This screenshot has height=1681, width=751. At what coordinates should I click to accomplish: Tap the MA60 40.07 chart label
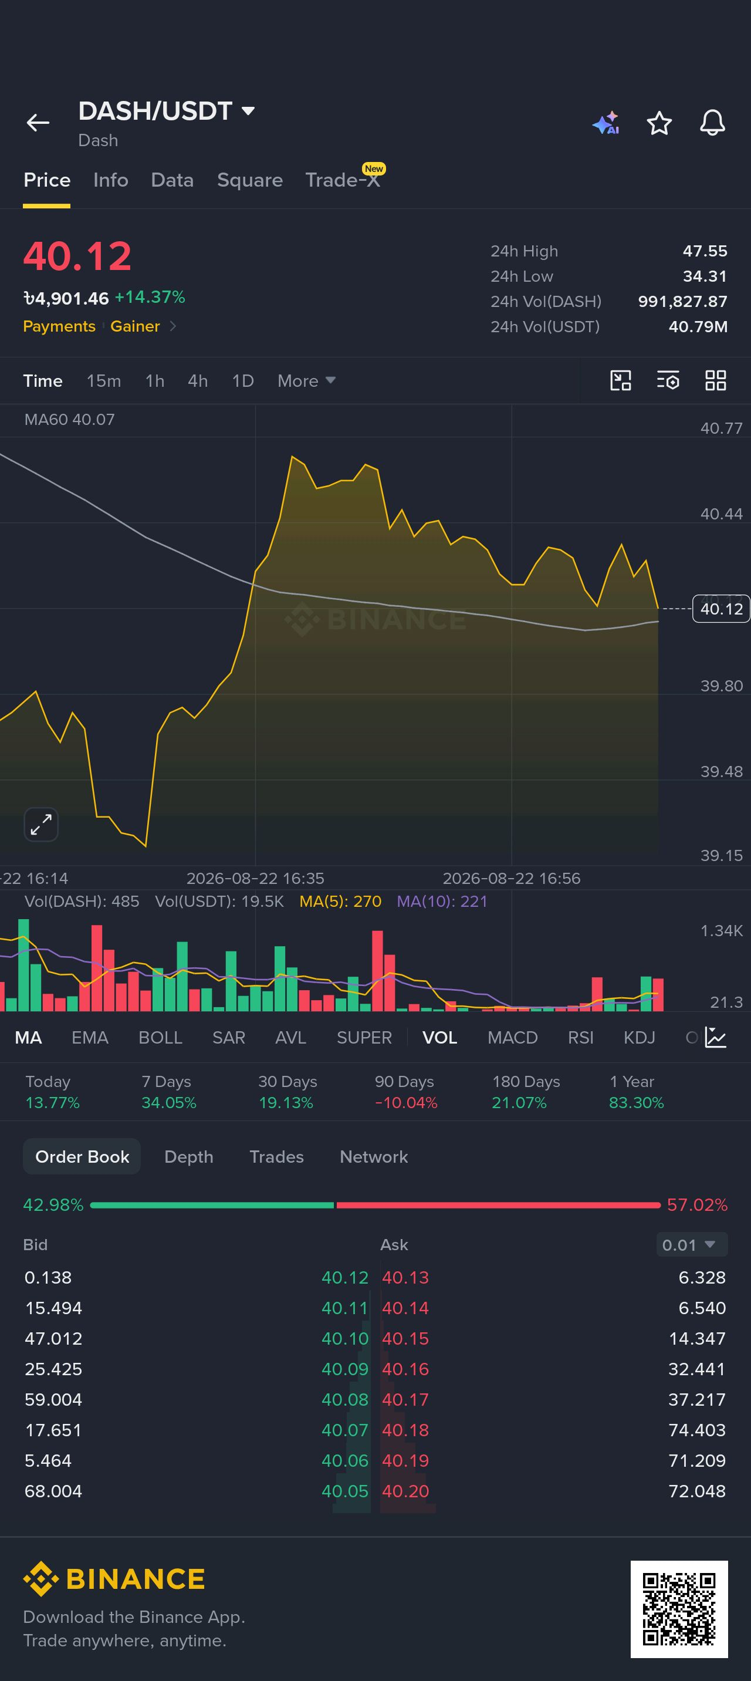coord(69,419)
